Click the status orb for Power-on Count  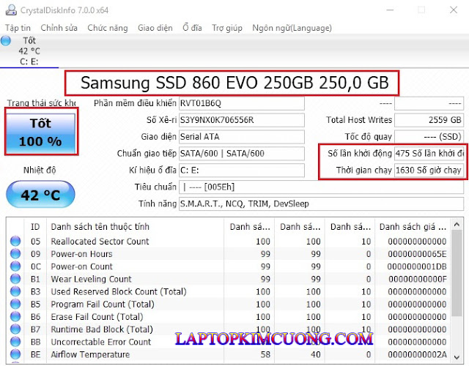point(15,266)
